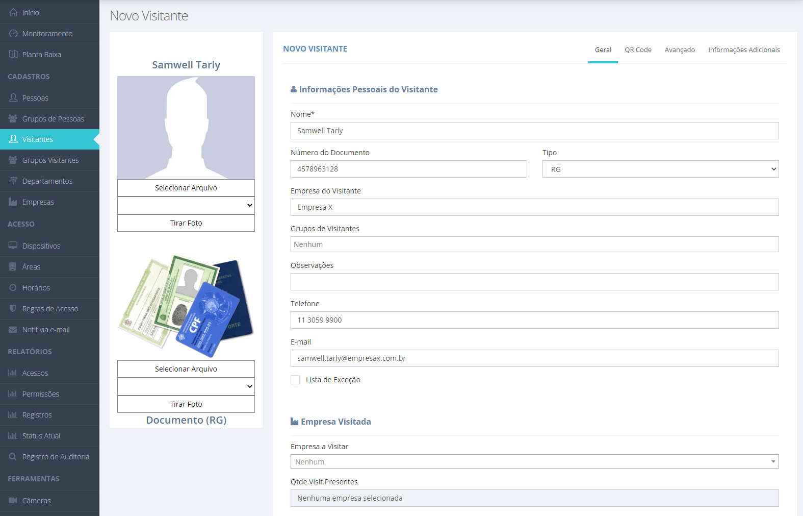803x516 pixels.
Task: Click the Início home icon in sidebar
Action: coord(13,12)
